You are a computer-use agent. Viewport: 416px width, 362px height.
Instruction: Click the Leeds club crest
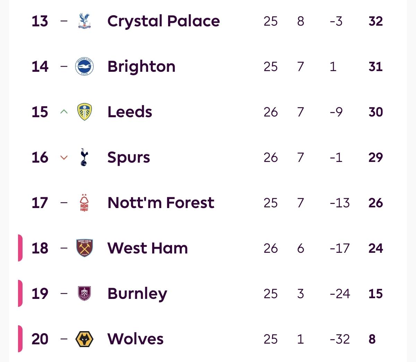(85, 112)
